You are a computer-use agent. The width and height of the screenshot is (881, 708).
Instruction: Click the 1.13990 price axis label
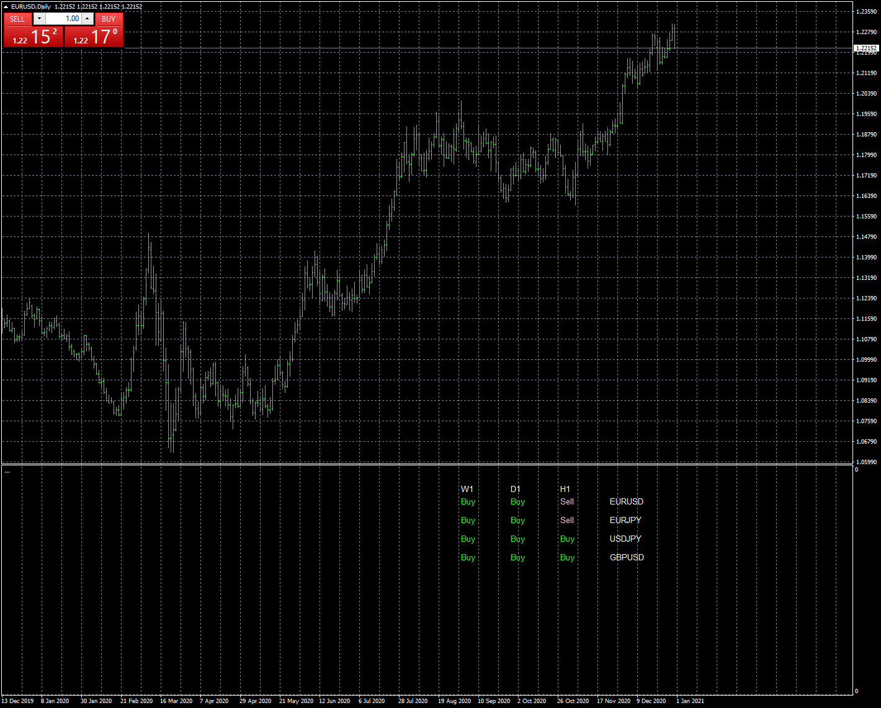866,258
